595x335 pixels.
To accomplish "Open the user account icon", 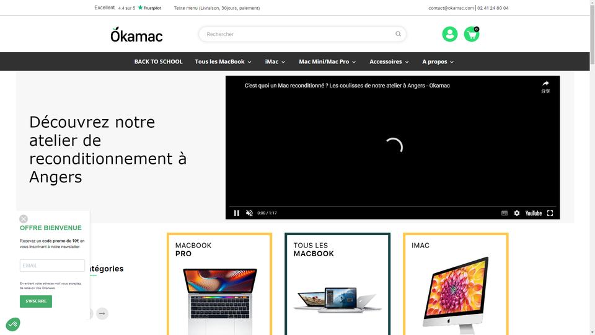I will click(450, 34).
